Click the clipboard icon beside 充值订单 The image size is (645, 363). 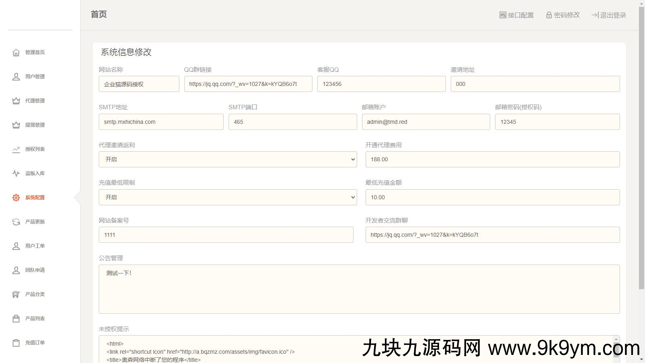(16, 343)
